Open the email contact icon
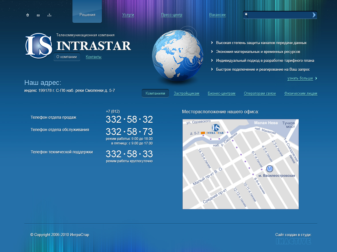 [38, 15]
